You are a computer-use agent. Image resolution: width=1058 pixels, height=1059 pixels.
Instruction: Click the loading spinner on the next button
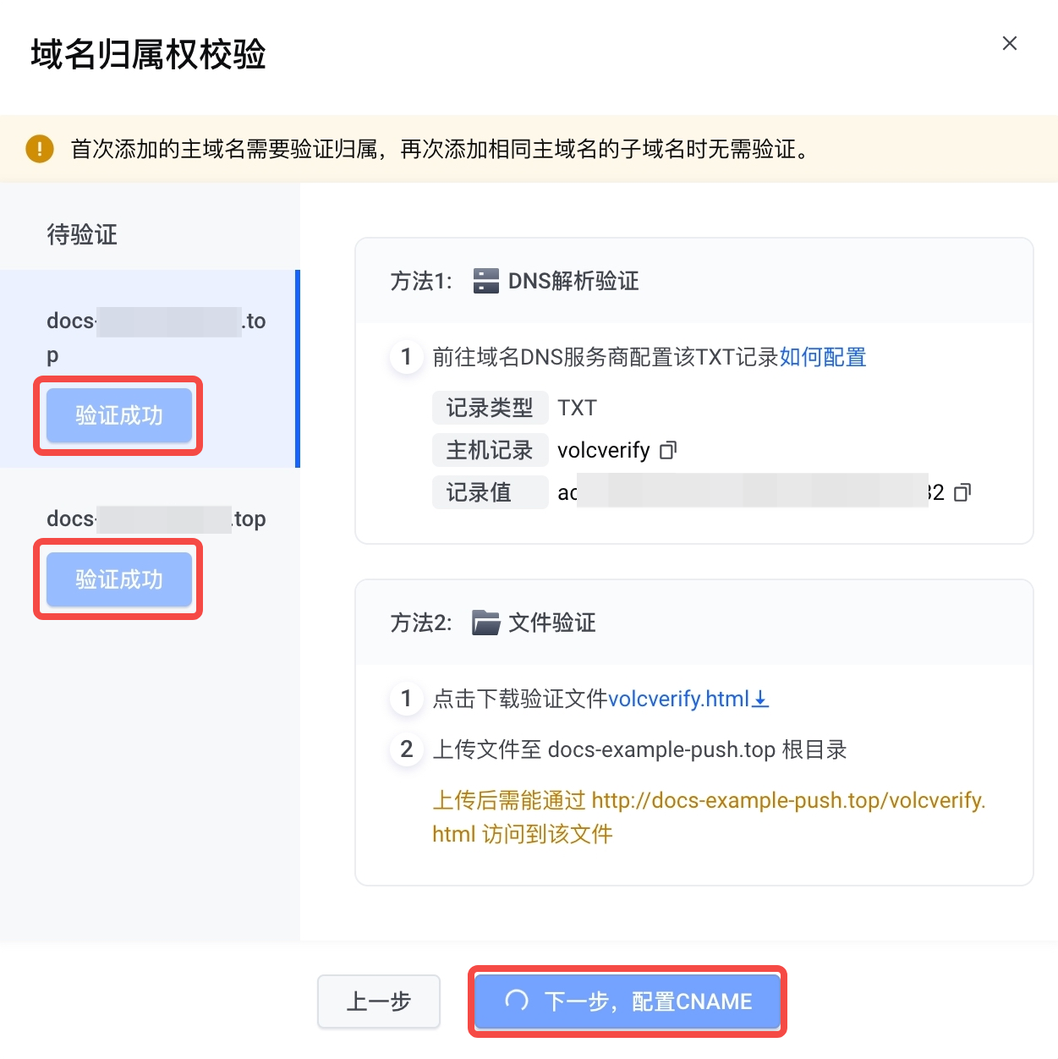pos(517,1001)
